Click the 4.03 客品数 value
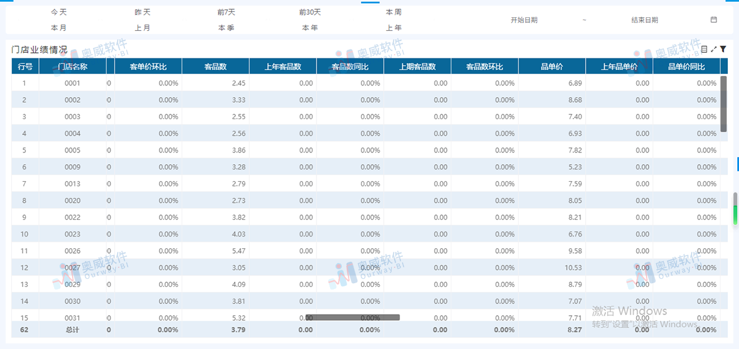Image resolution: width=739 pixels, height=349 pixels. (x=239, y=234)
